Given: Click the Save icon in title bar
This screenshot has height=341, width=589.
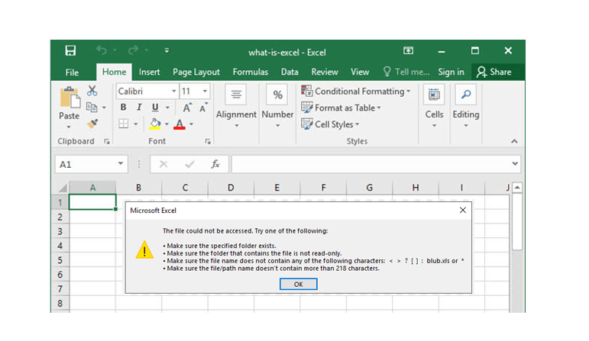Looking at the screenshot, I should [70, 50].
